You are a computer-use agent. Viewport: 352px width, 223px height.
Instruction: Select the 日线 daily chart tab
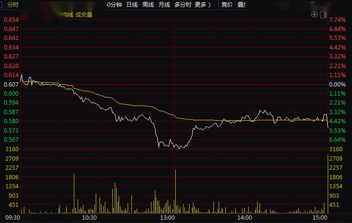(x=132, y=5)
